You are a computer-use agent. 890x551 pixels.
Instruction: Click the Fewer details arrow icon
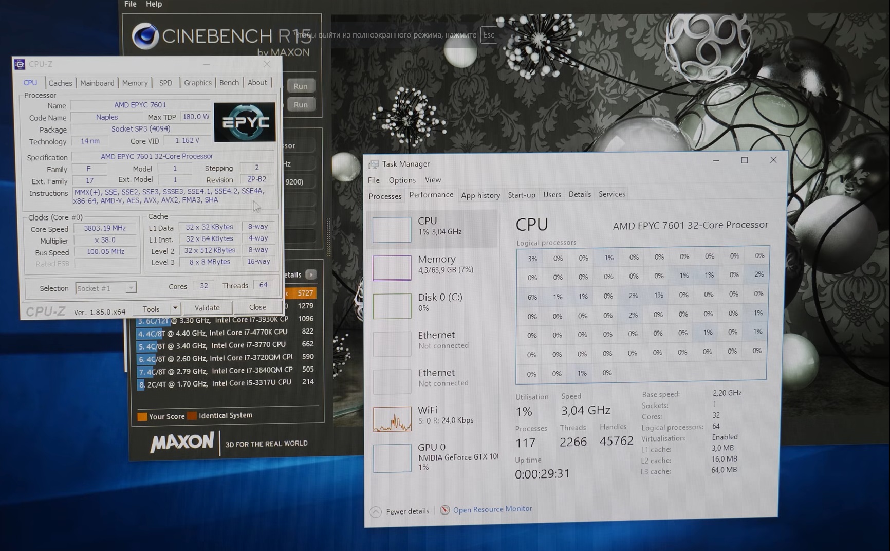tap(376, 511)
